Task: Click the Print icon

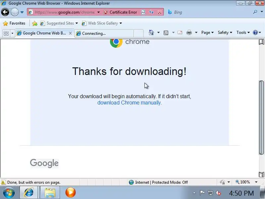Action: coord(189,33)
